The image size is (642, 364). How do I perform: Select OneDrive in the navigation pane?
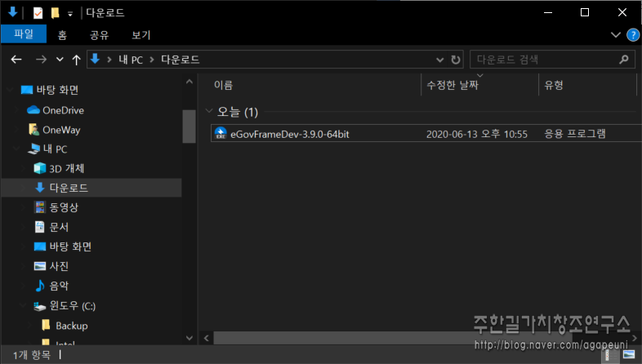(63, 110)
